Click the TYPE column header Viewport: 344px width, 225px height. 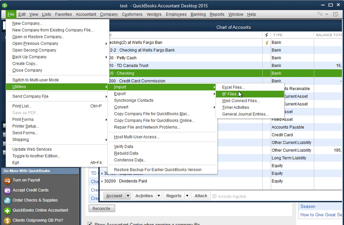pyautogui.click(x=277, y=35)
